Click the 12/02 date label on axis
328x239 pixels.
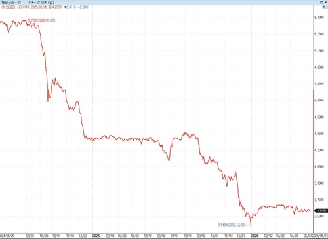point(83,236)
